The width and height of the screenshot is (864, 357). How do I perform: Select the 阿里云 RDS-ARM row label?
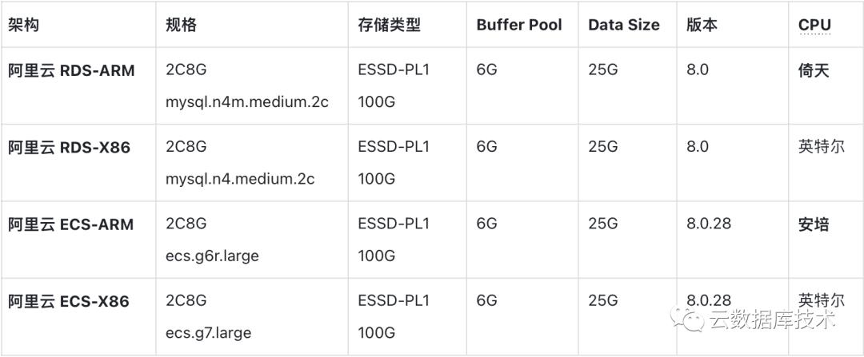coord(72,70)
